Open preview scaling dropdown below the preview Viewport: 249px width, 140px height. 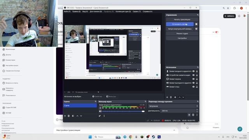87,92
